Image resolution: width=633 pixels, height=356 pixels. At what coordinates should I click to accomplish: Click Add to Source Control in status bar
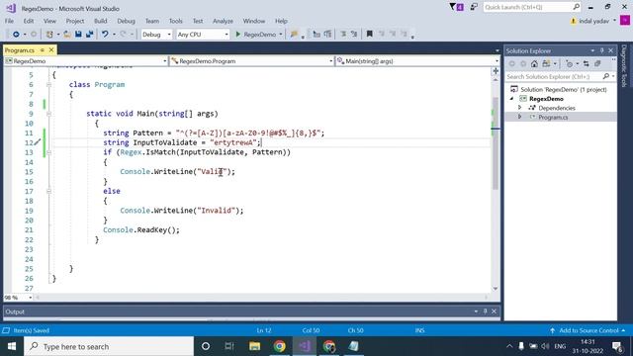pos(588,330)
